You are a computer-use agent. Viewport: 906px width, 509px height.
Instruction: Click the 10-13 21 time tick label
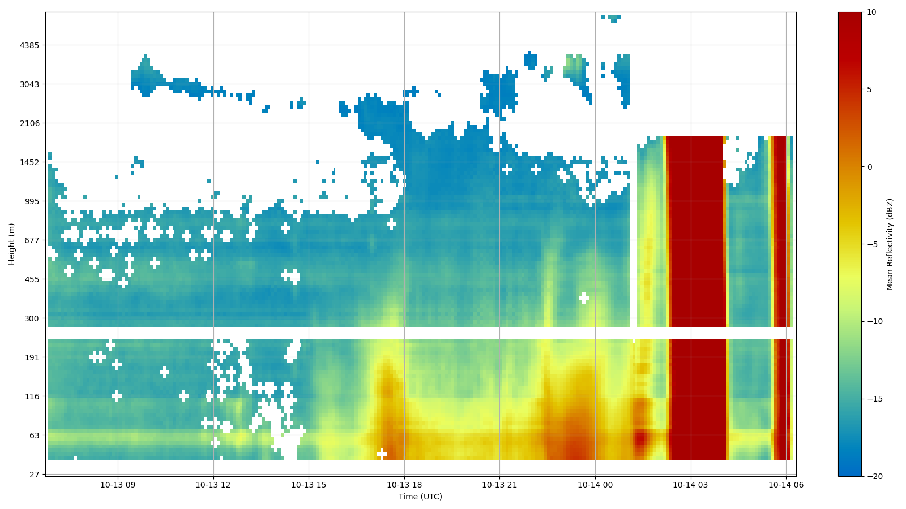[x=499, y=485]
